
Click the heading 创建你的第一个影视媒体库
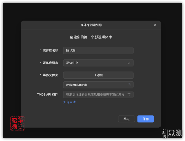point(91,37)
